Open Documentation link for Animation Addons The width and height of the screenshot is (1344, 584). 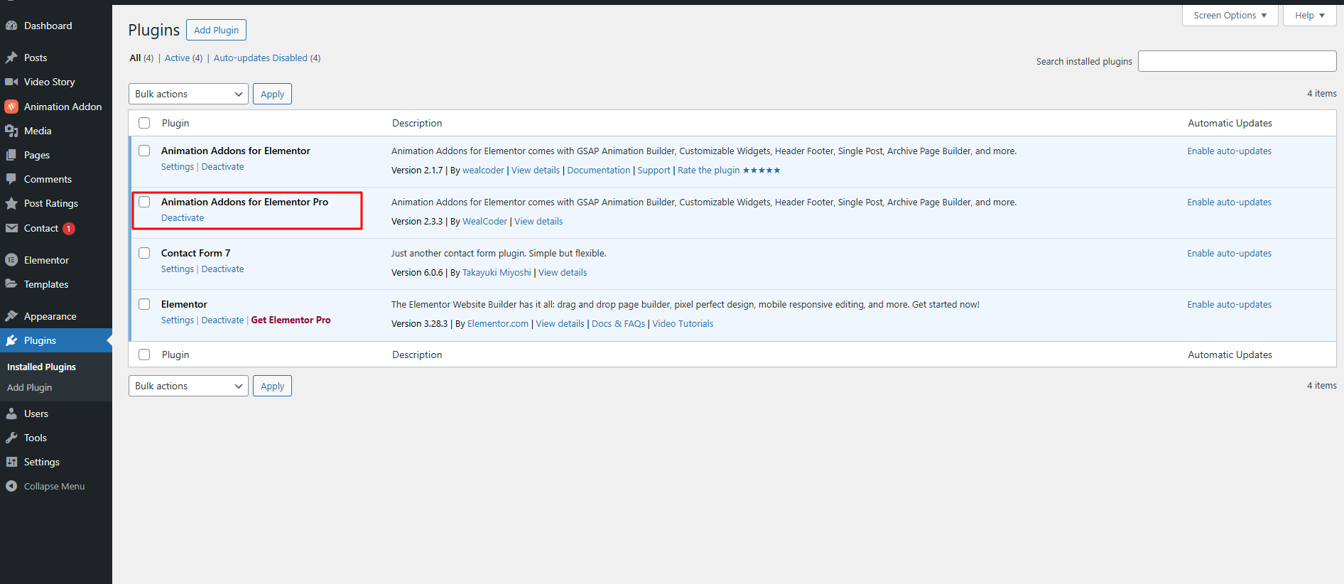(598, 171)
